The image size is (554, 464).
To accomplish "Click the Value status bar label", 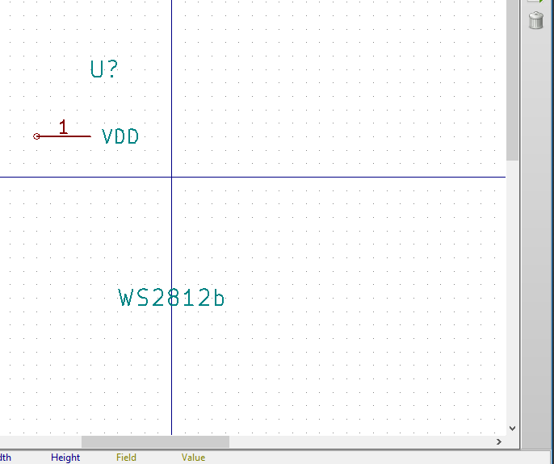I will (193, 458).
